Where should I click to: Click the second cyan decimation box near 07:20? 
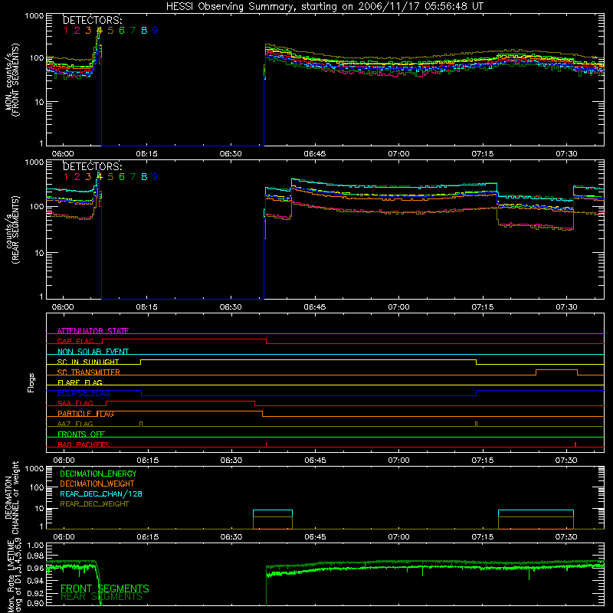click(x=536, y=513)
